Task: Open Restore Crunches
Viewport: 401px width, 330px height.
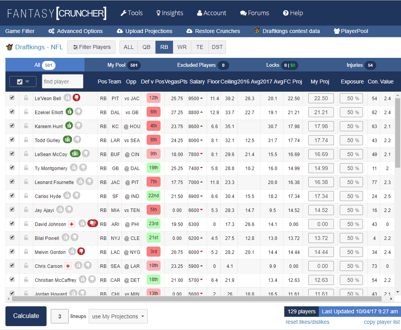Action: pyautogui.click(x=213, y=31)
